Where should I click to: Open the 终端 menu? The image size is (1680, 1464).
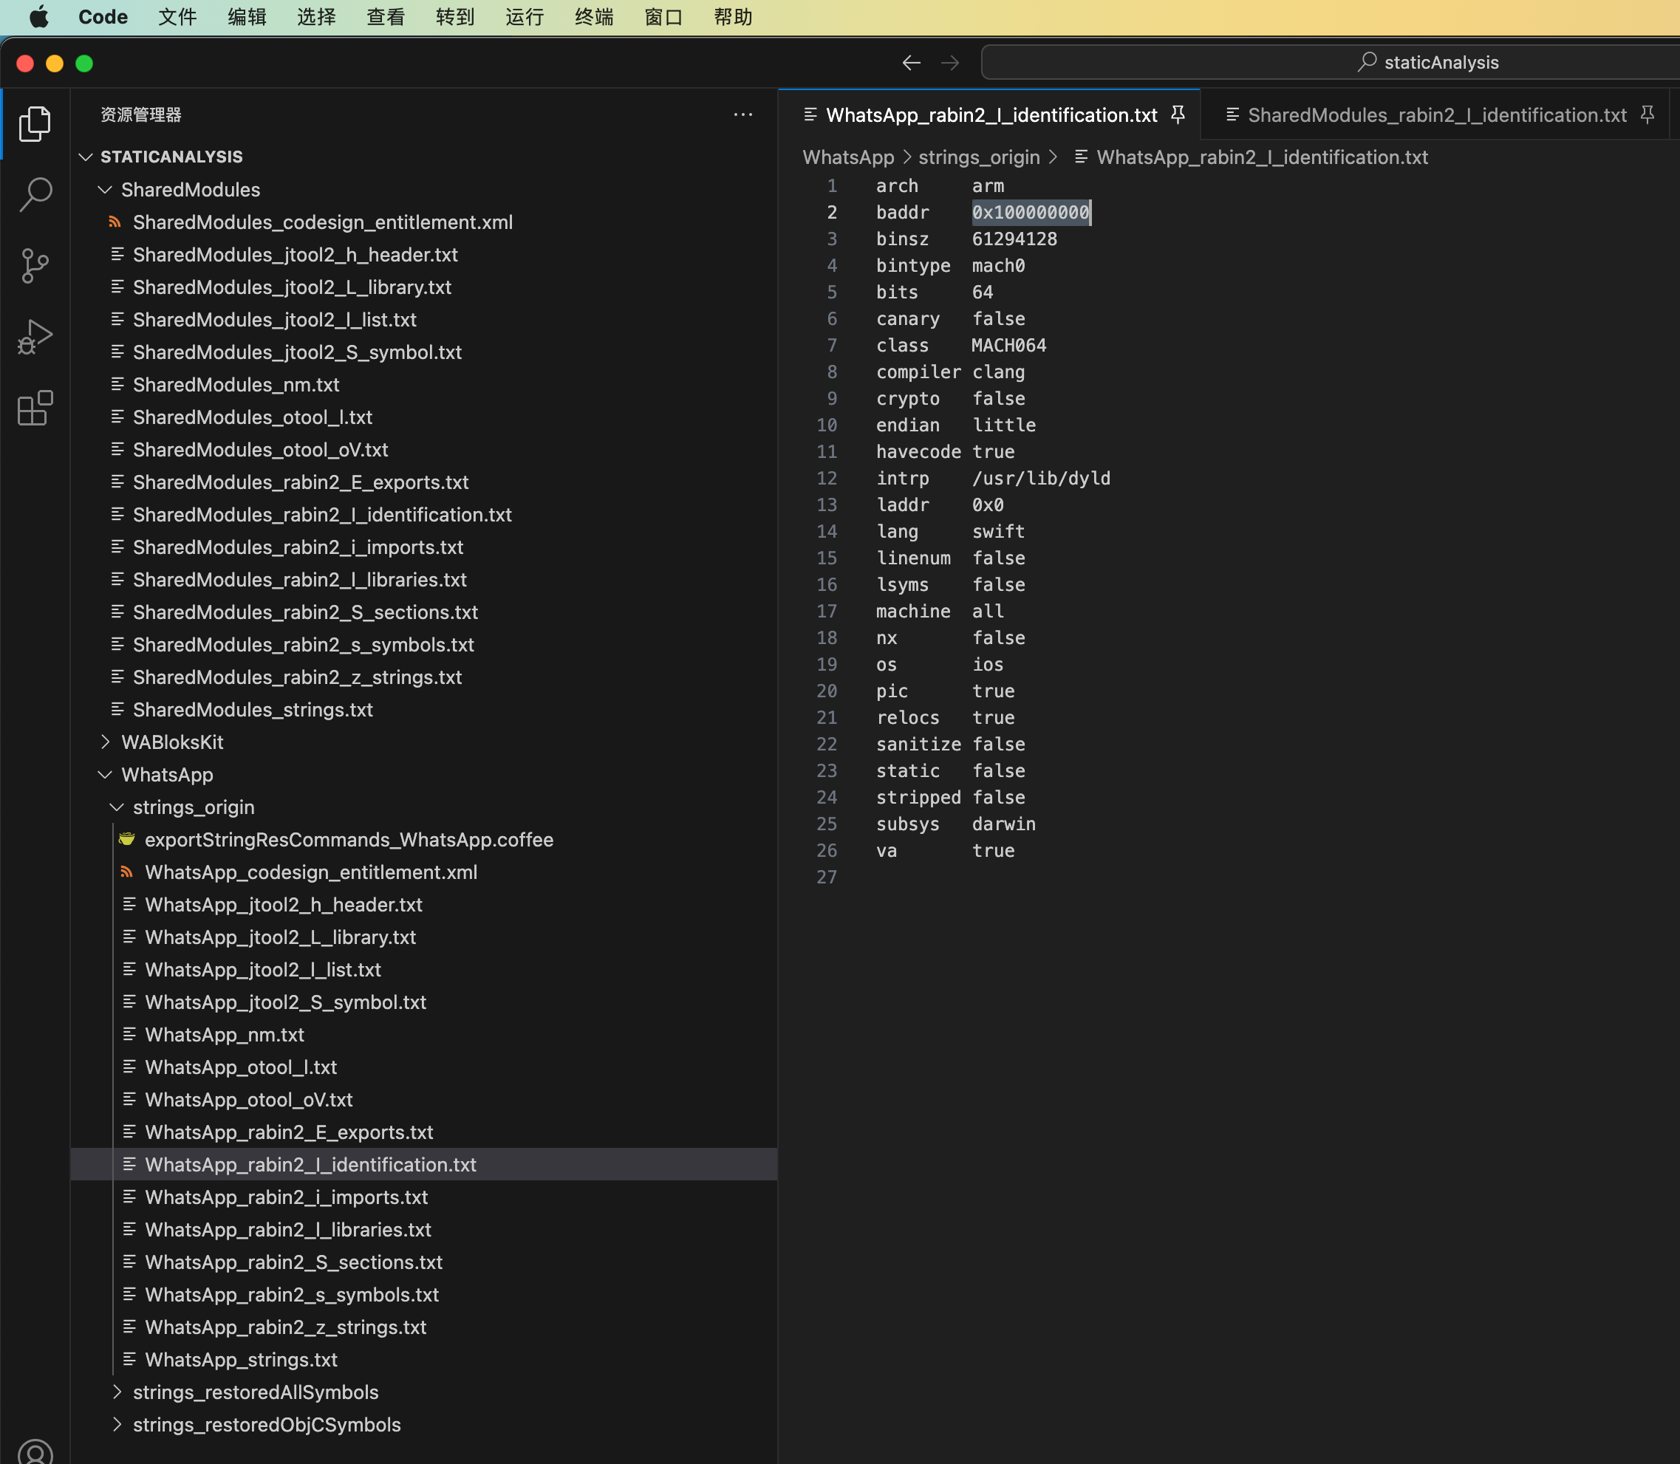tap(594, 17)
